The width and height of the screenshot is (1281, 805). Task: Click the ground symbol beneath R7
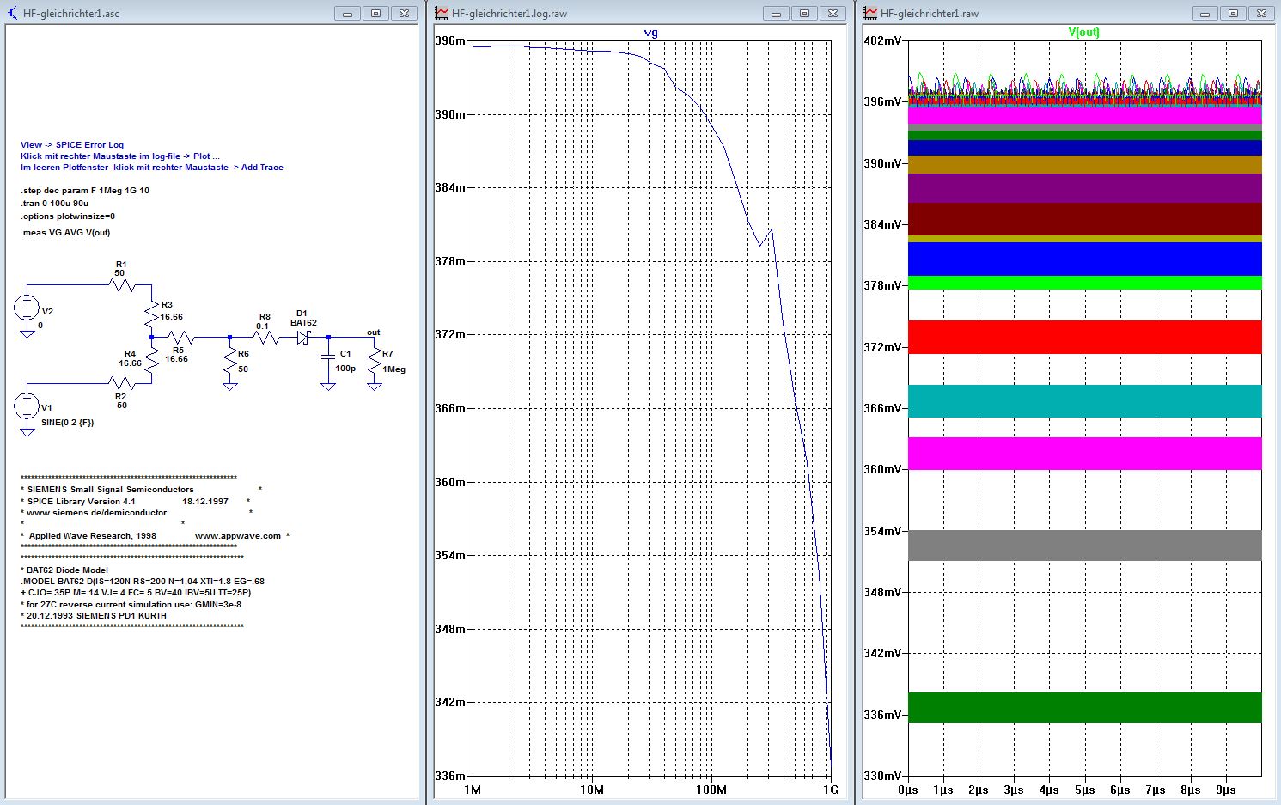[x=374, y=387]
